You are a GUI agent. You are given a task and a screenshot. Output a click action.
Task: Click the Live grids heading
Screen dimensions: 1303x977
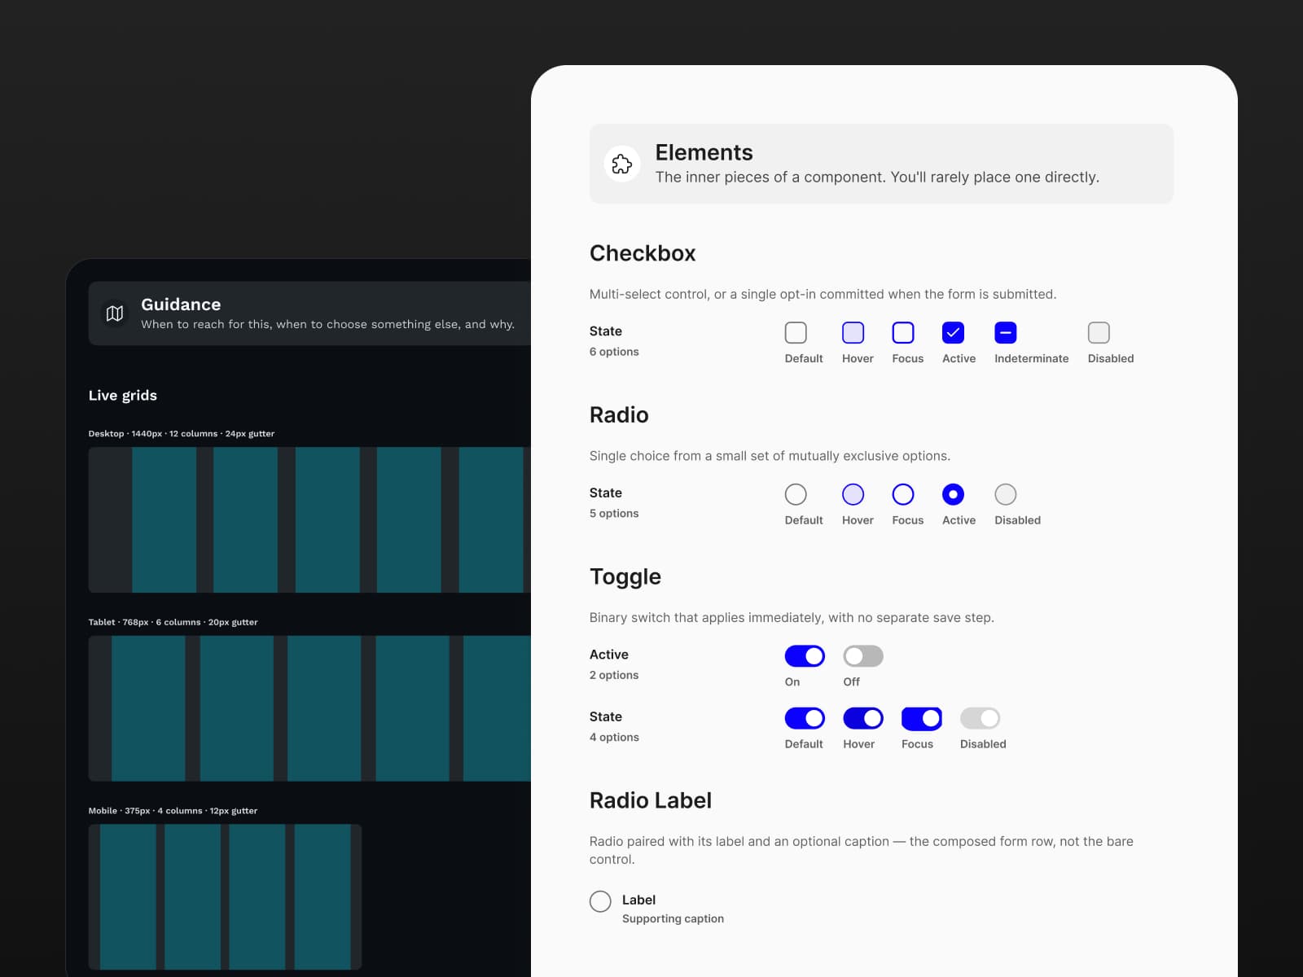click(123, 396)
